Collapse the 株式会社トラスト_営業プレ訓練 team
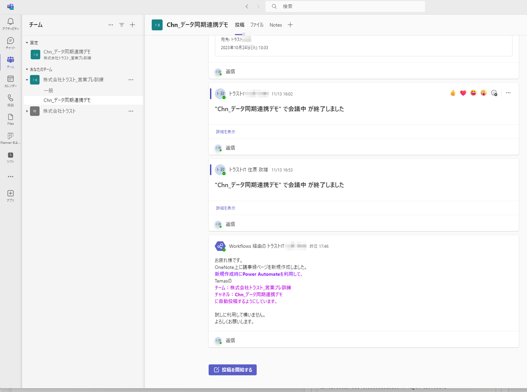The image size is (527, 392). pos(27,80)
